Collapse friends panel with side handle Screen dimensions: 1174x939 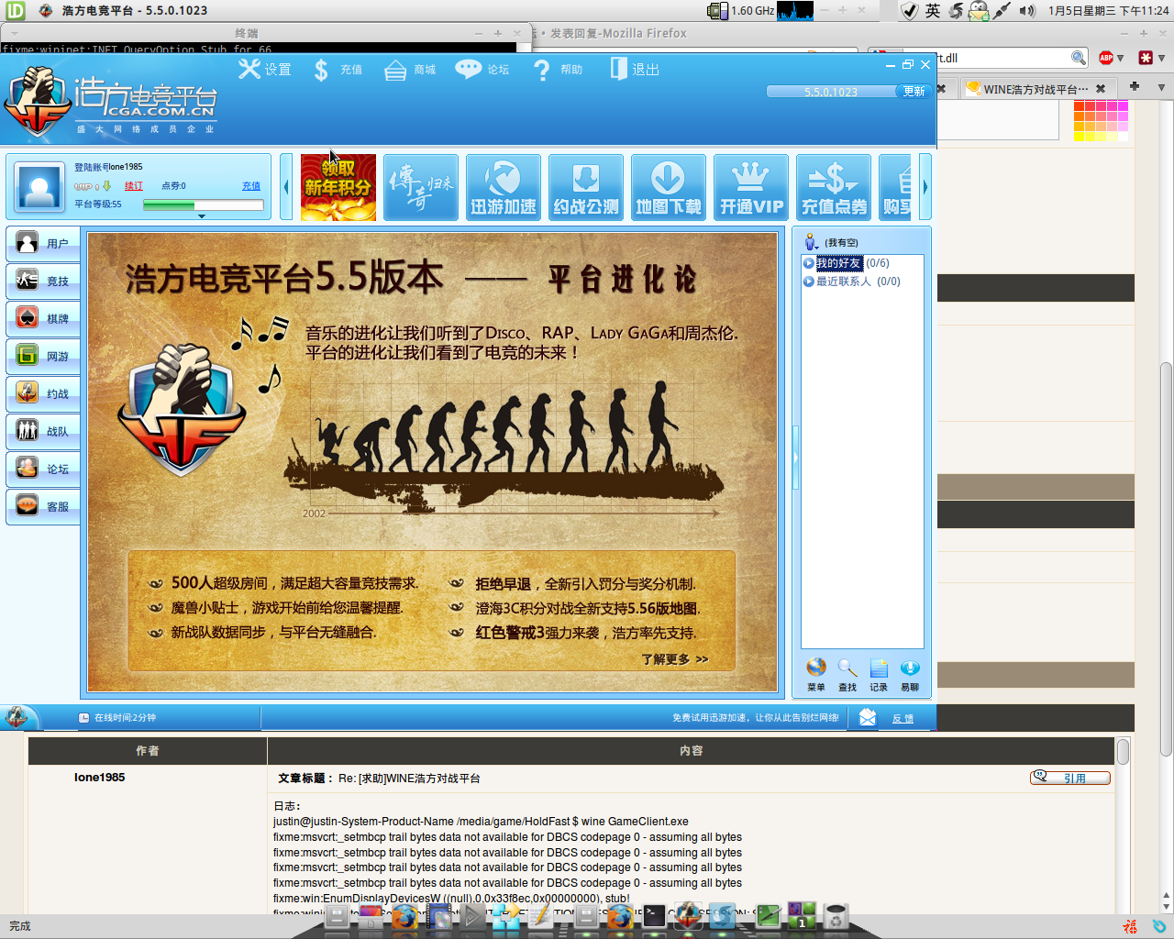point(795,457)
